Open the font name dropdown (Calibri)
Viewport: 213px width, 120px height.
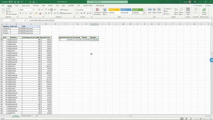click(32, 10)
